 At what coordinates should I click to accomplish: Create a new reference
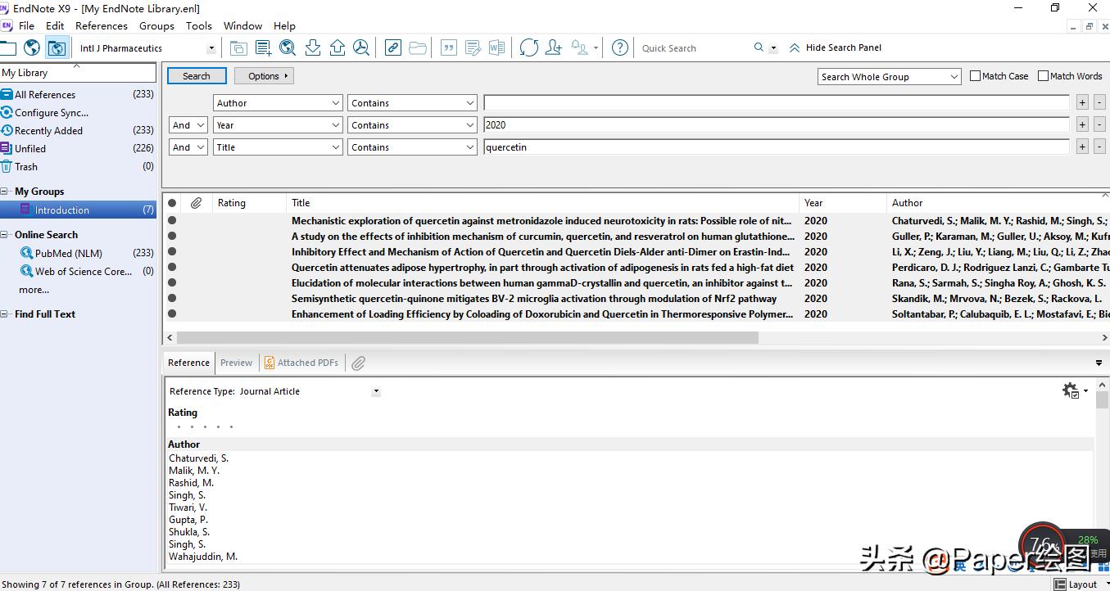[x=263, y=47]
